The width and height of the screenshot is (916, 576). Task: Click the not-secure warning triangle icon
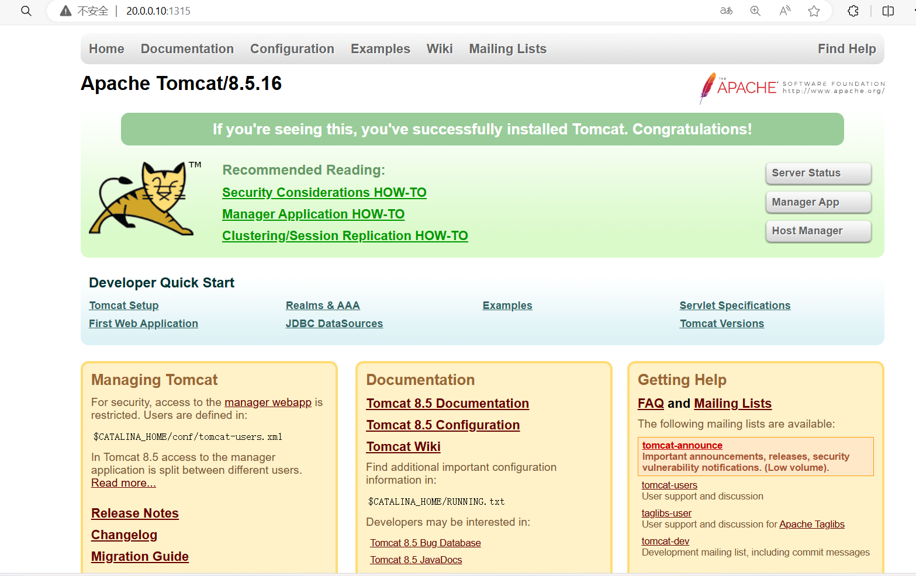65,11
